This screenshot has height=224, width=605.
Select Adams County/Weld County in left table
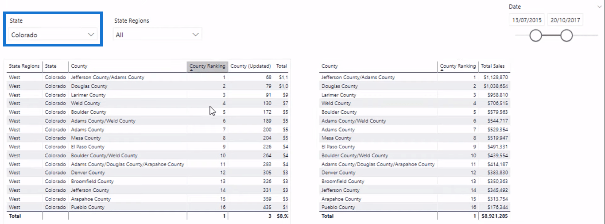point(103,120)
